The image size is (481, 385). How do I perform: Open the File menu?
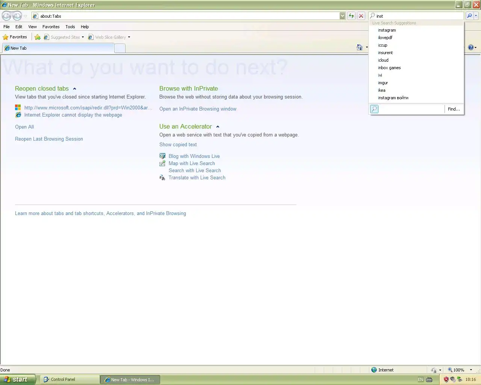[6, 27]
